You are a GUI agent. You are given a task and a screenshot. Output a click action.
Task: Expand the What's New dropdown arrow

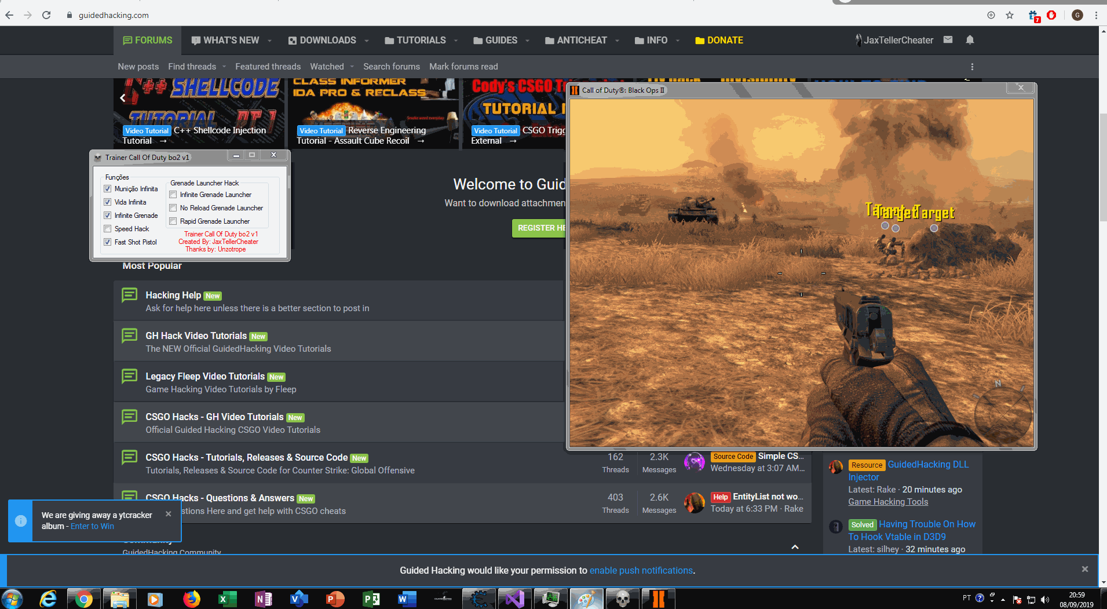pos(270,41)
